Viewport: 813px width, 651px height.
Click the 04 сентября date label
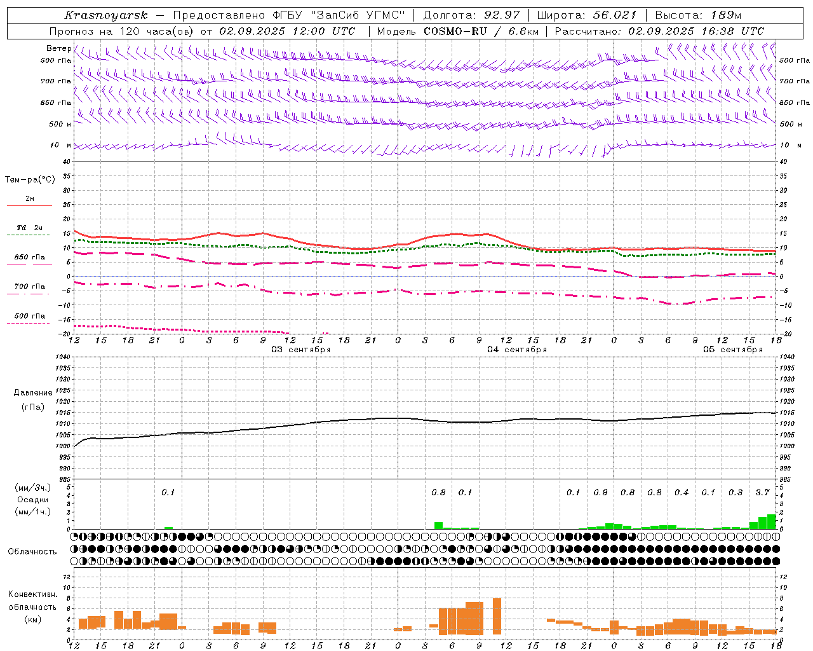[517, 350]
